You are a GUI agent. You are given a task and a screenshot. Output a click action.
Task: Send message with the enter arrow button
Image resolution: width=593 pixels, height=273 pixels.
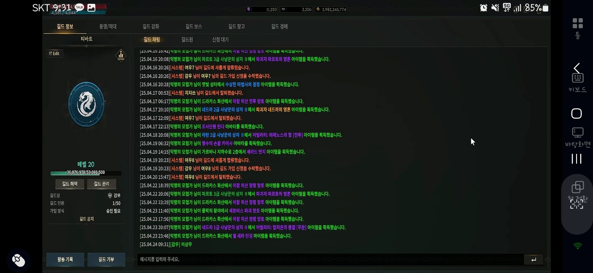point(533,260)
